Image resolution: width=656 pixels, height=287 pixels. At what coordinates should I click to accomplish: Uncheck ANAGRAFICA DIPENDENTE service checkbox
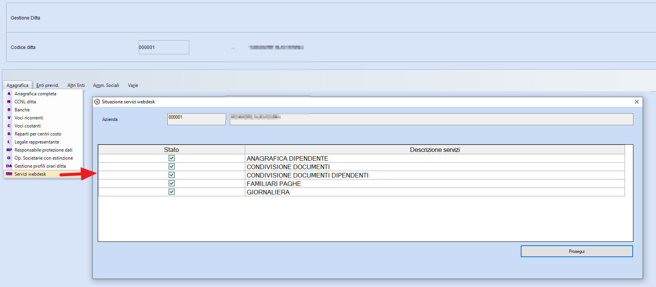(172, 158)
